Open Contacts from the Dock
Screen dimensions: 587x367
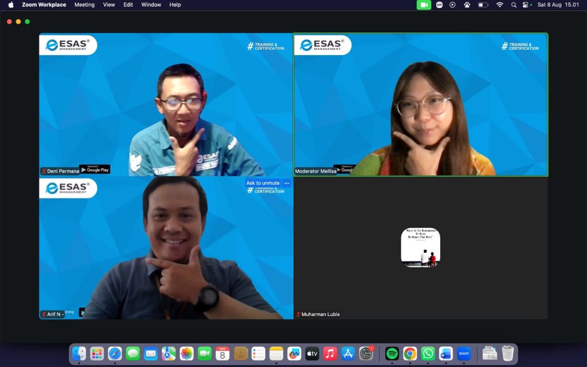pyautogui.click(x=241, y=353)
